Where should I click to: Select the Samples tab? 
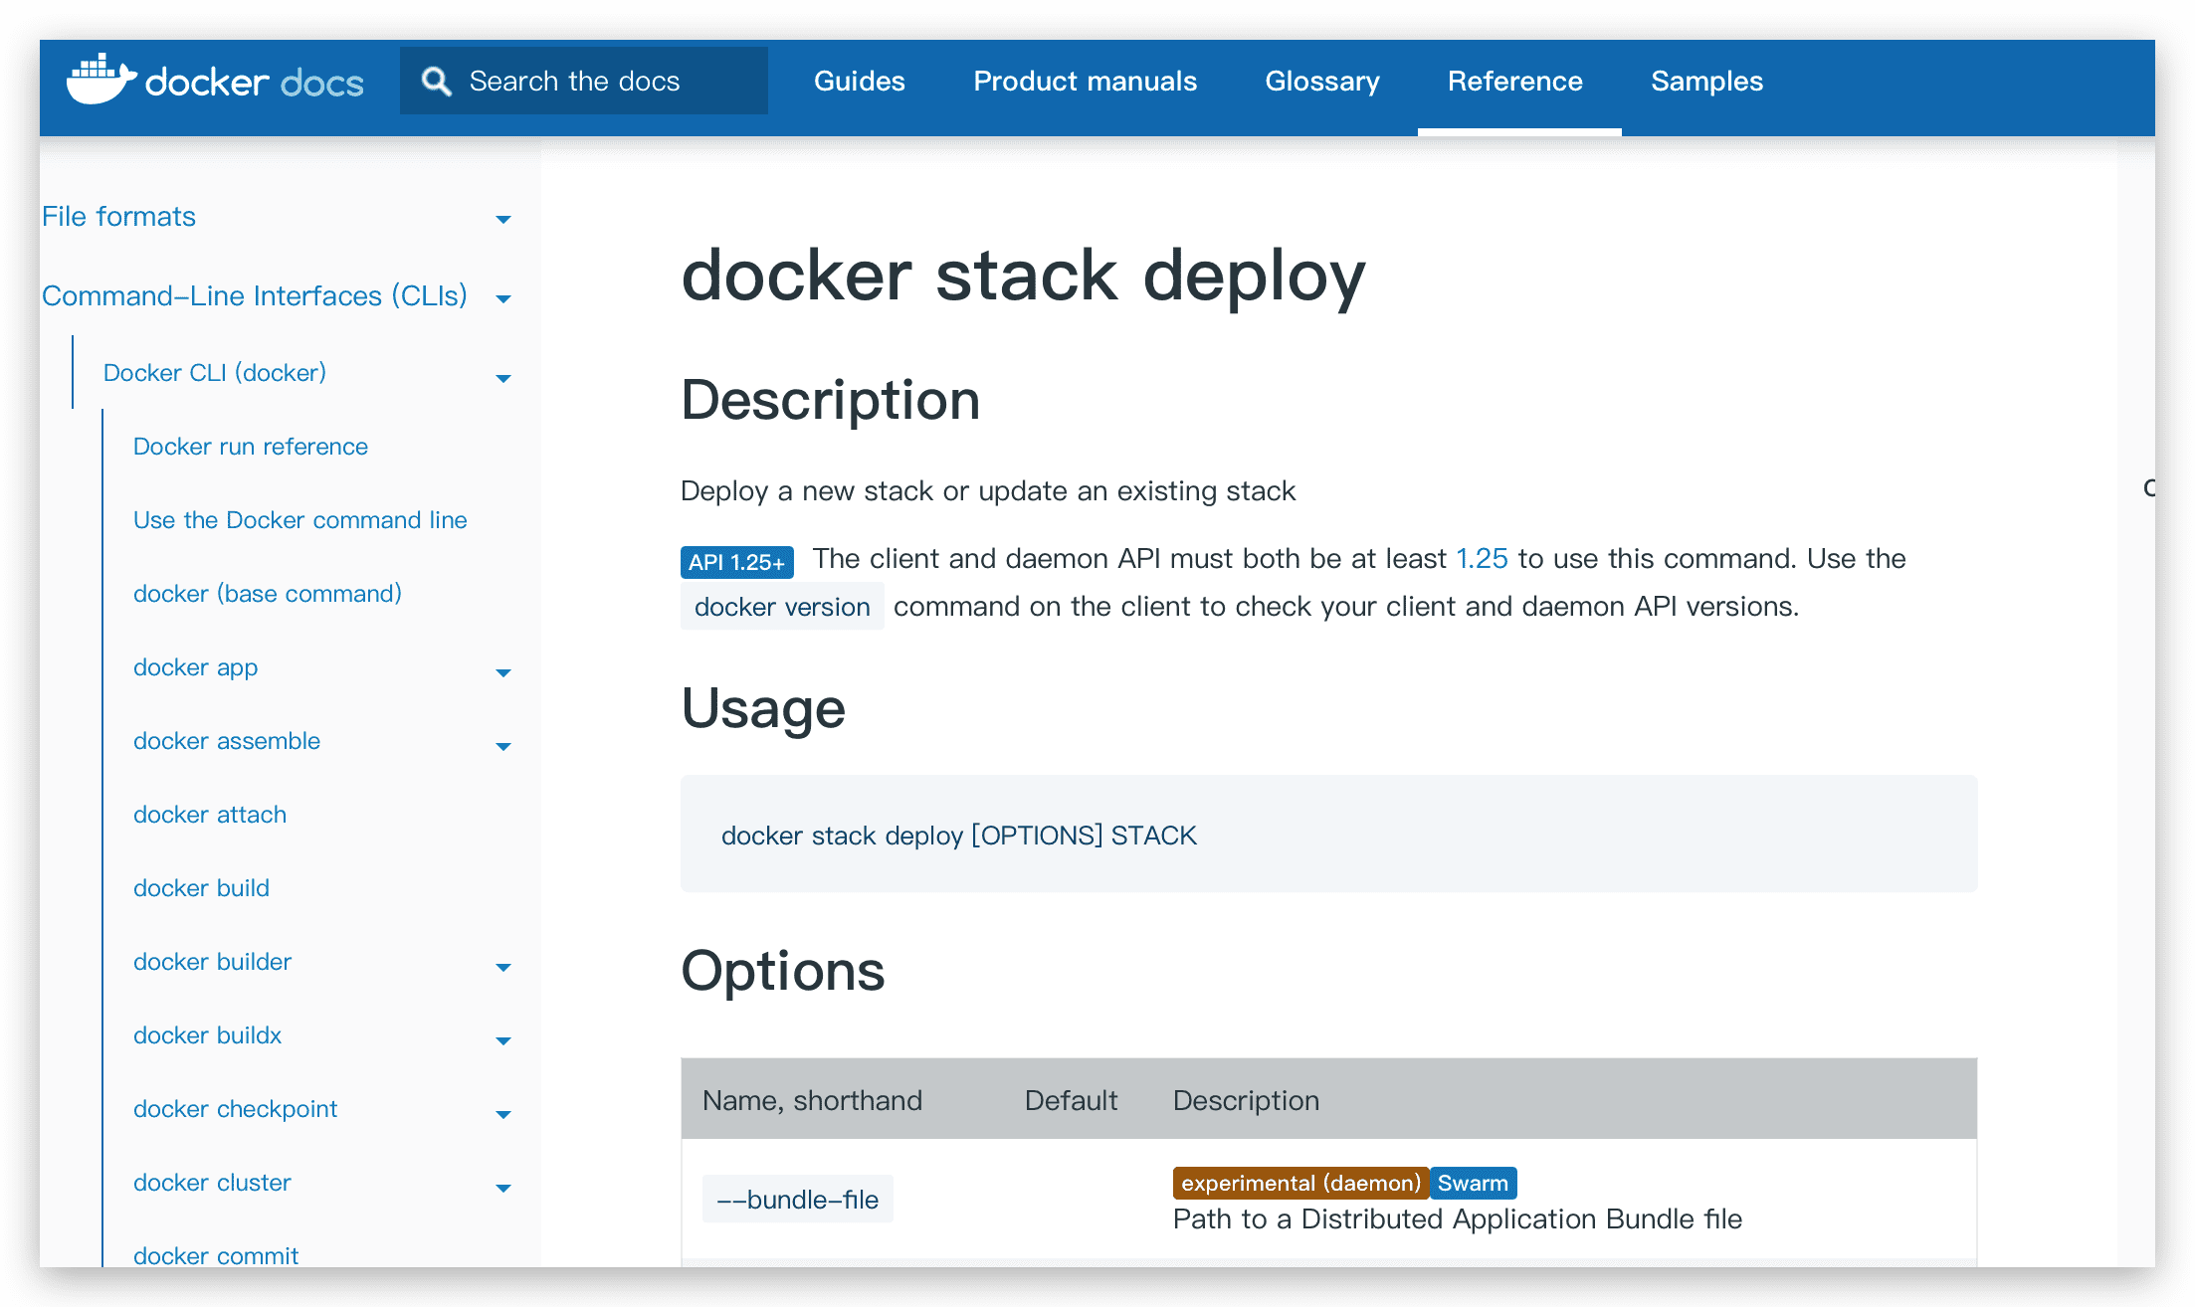1706,82
